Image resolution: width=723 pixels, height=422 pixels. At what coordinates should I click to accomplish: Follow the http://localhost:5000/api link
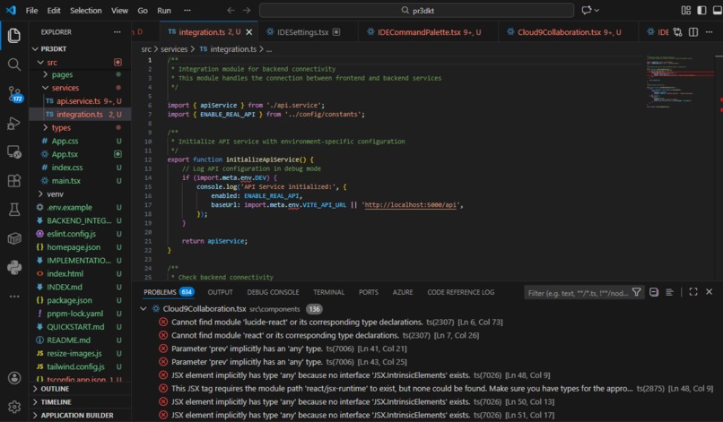pos(410,204)
